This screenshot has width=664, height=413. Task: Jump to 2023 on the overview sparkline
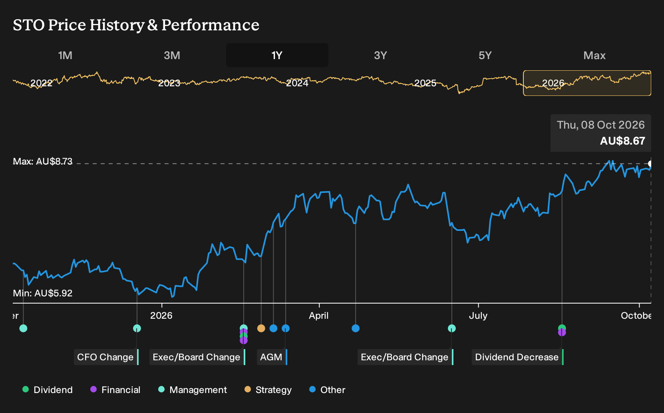coord(169,83)
